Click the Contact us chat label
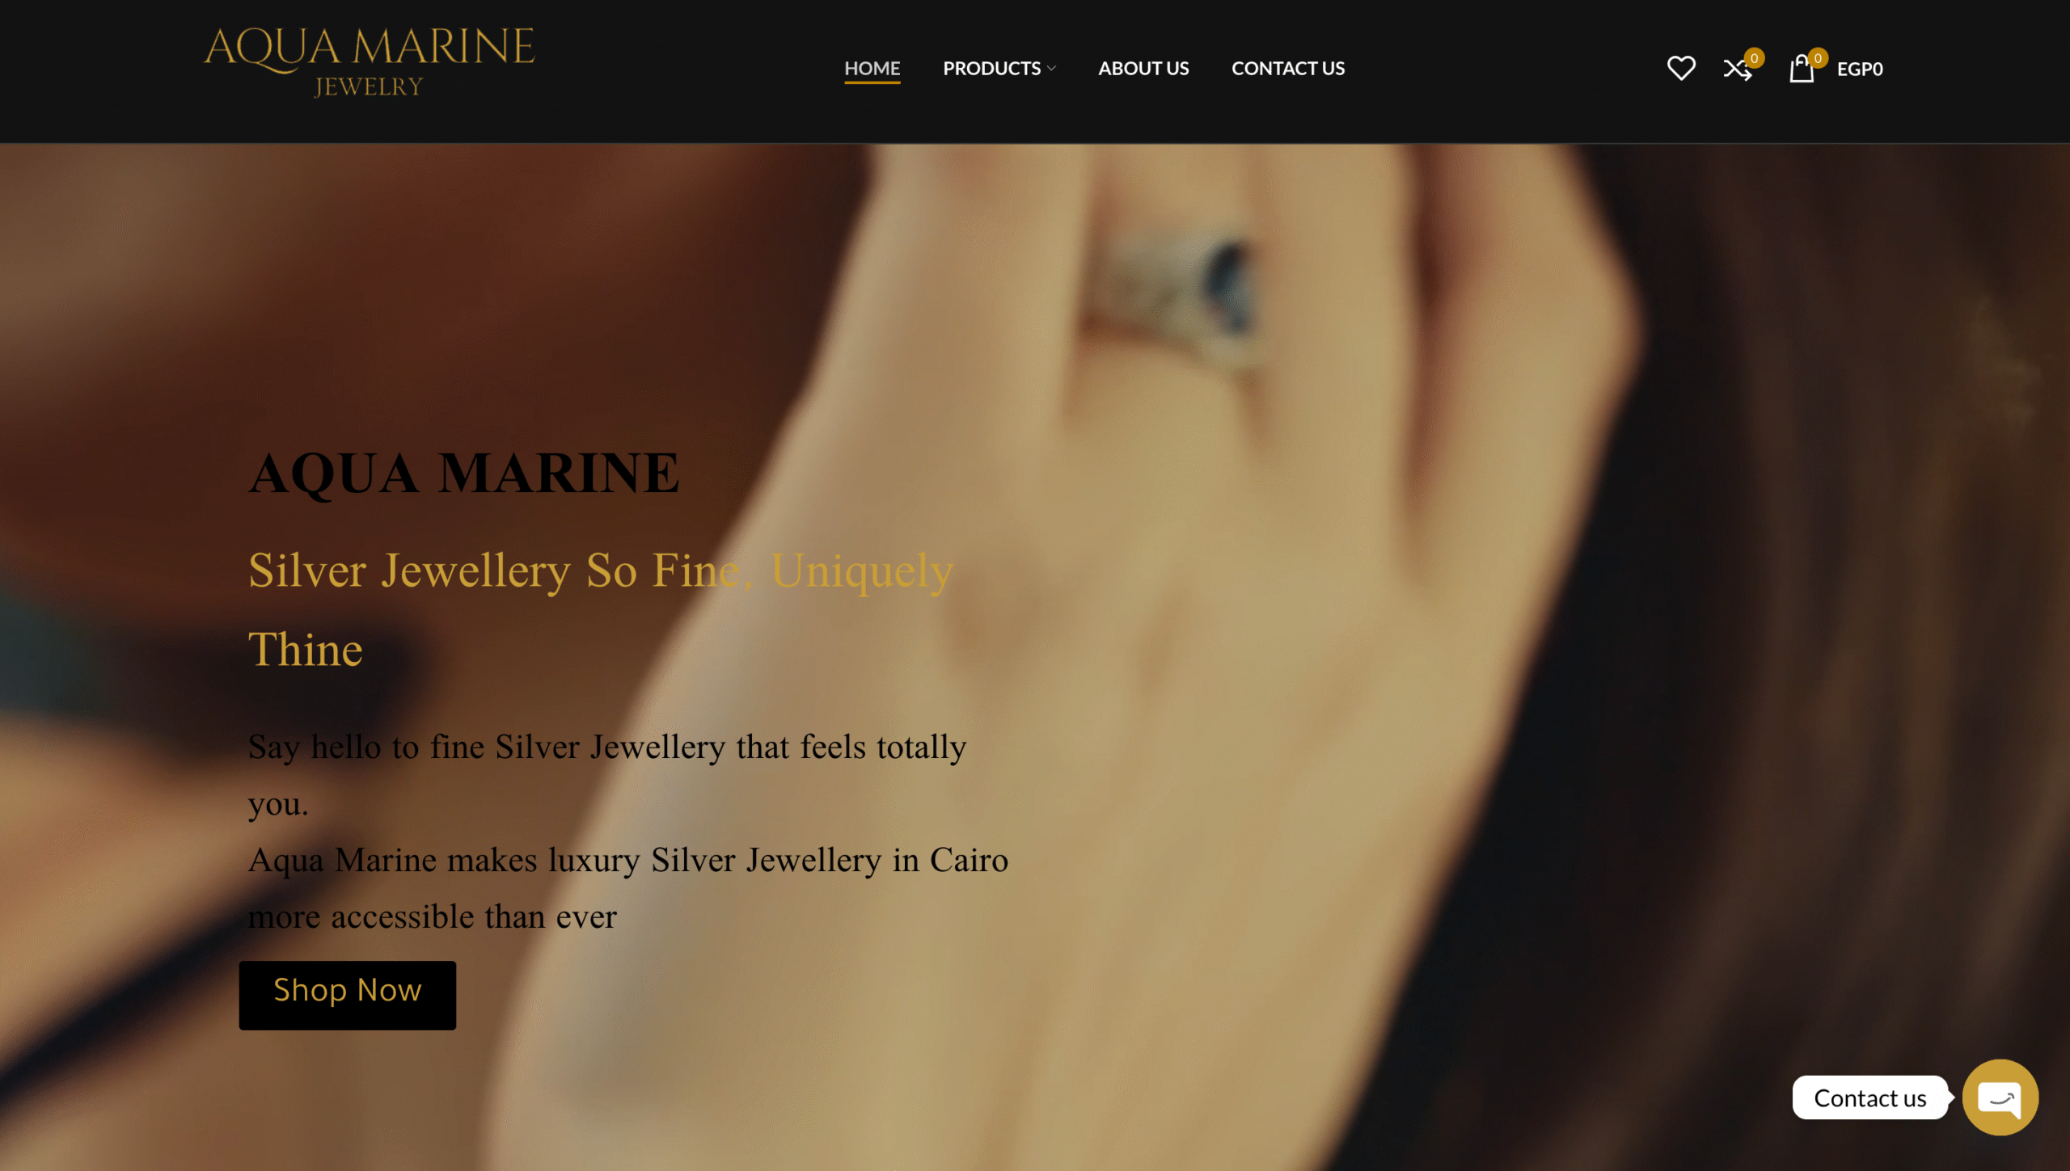This screenshot has height=1171, width=2070. tap(1869, 1097)
